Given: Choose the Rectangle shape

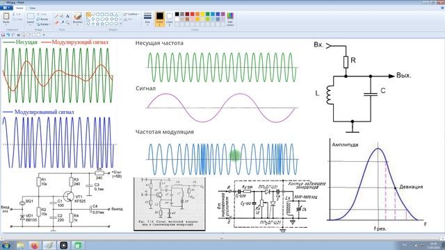Looking at the screenshot, I should tap(102, 15).
